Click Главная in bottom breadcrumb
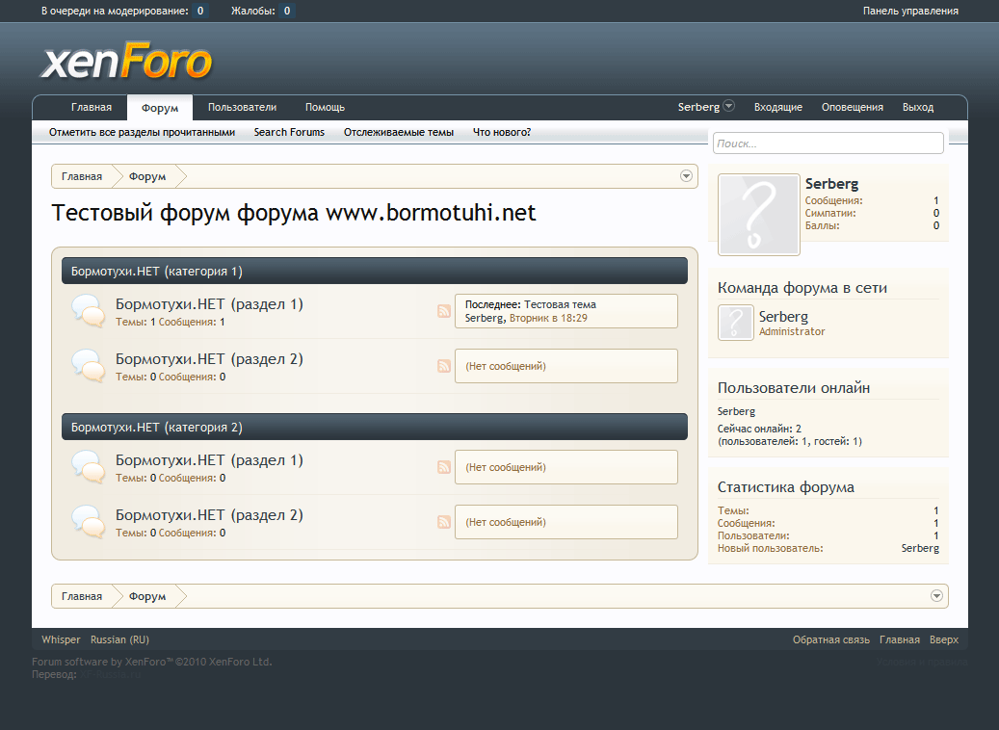The width and height of the screenshot is (999, 730). [82, 596]
